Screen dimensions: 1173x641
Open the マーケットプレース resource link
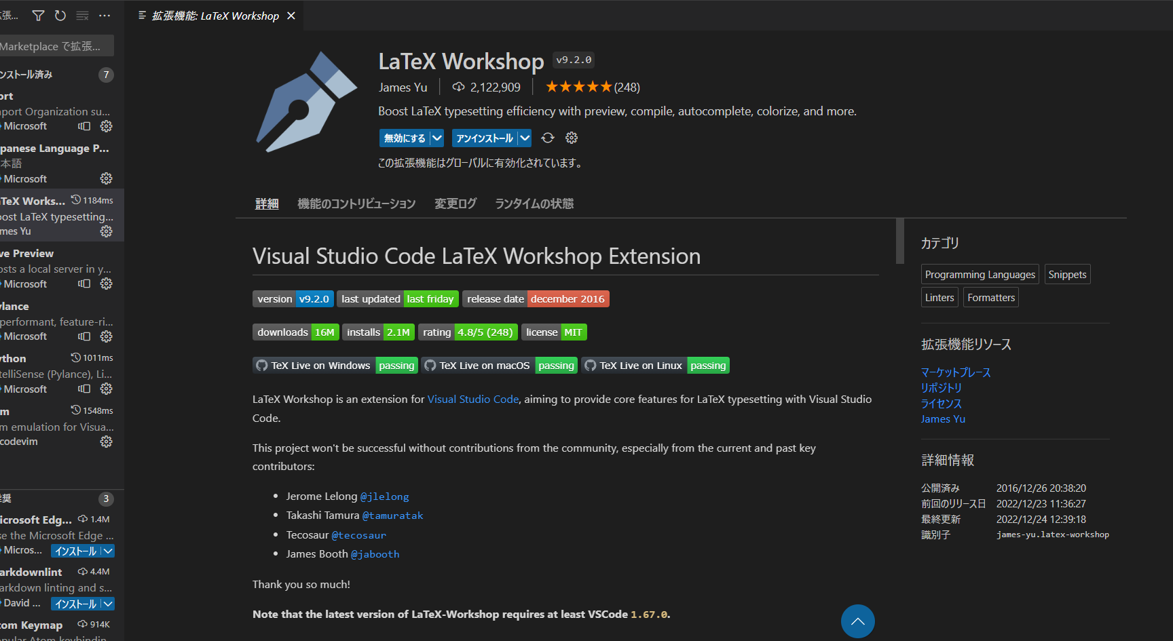(x=956, y=372)
